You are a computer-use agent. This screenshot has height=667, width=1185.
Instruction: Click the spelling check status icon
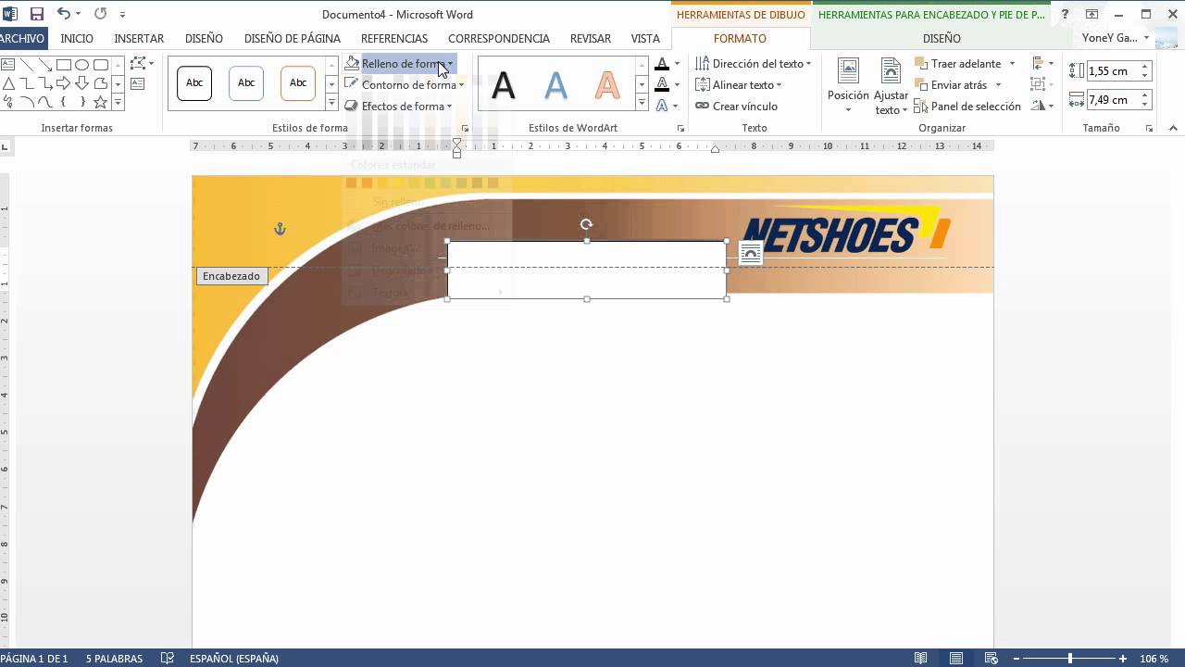click(168, 659)
